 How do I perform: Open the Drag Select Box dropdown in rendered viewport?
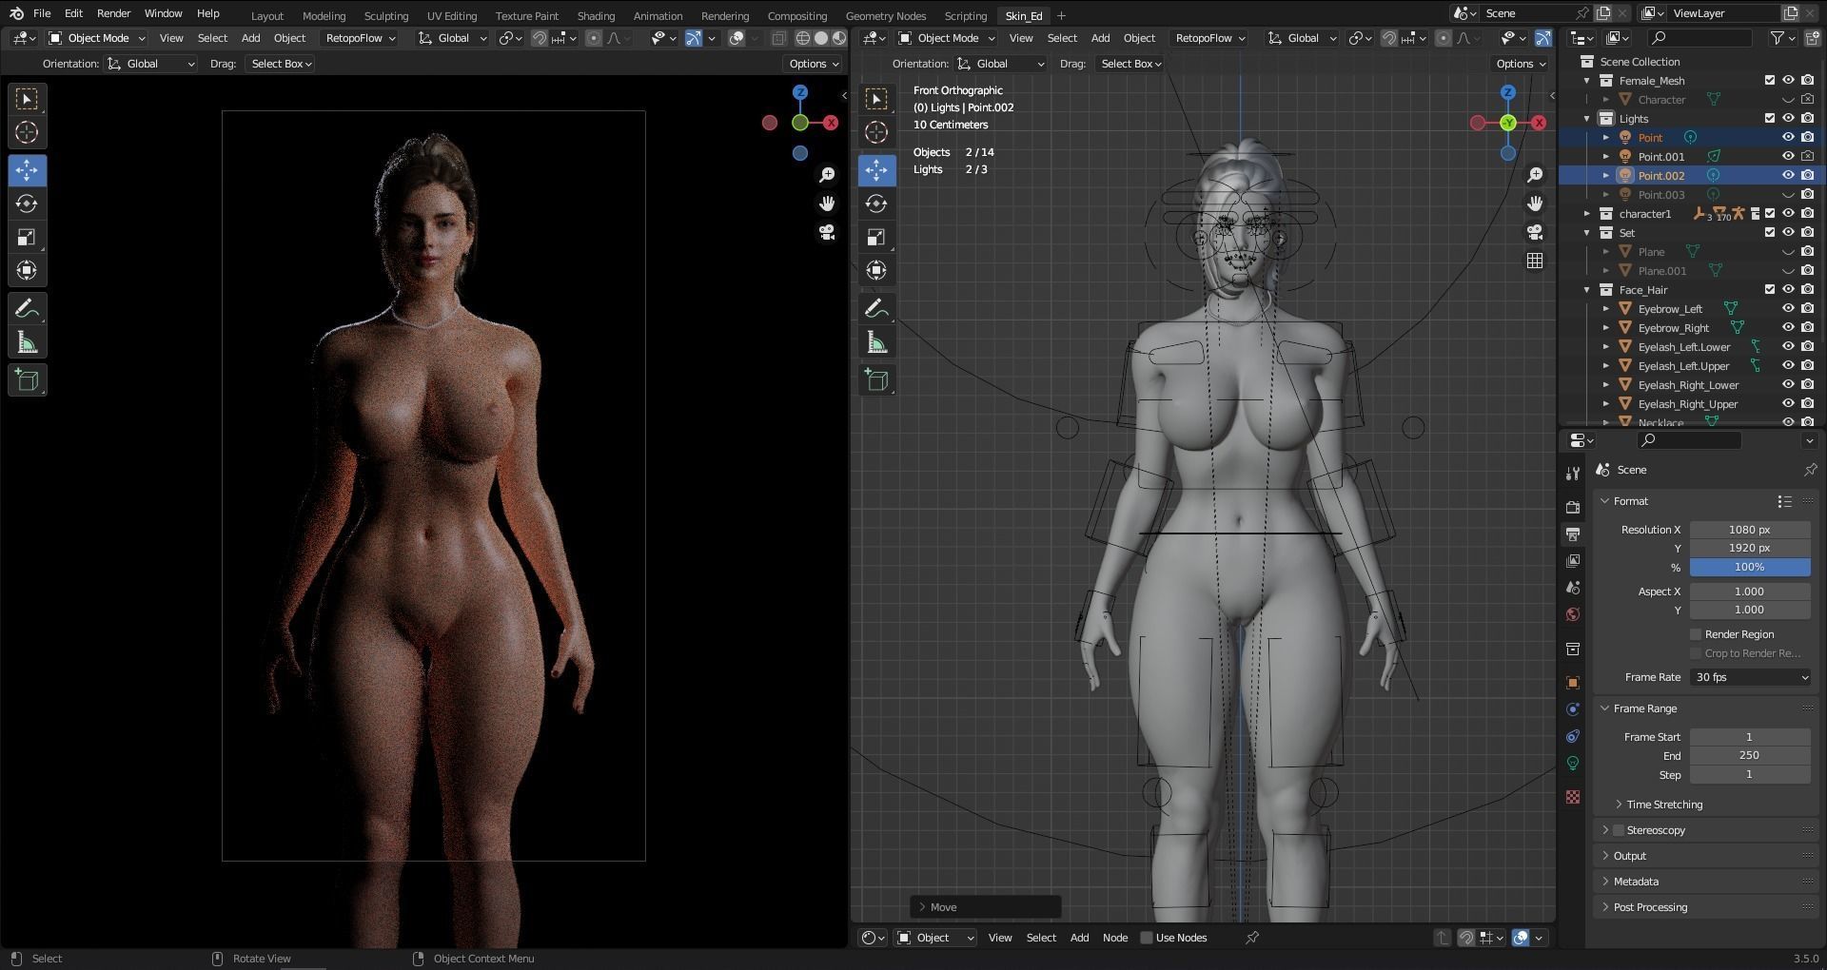click(x=281, y=64)
